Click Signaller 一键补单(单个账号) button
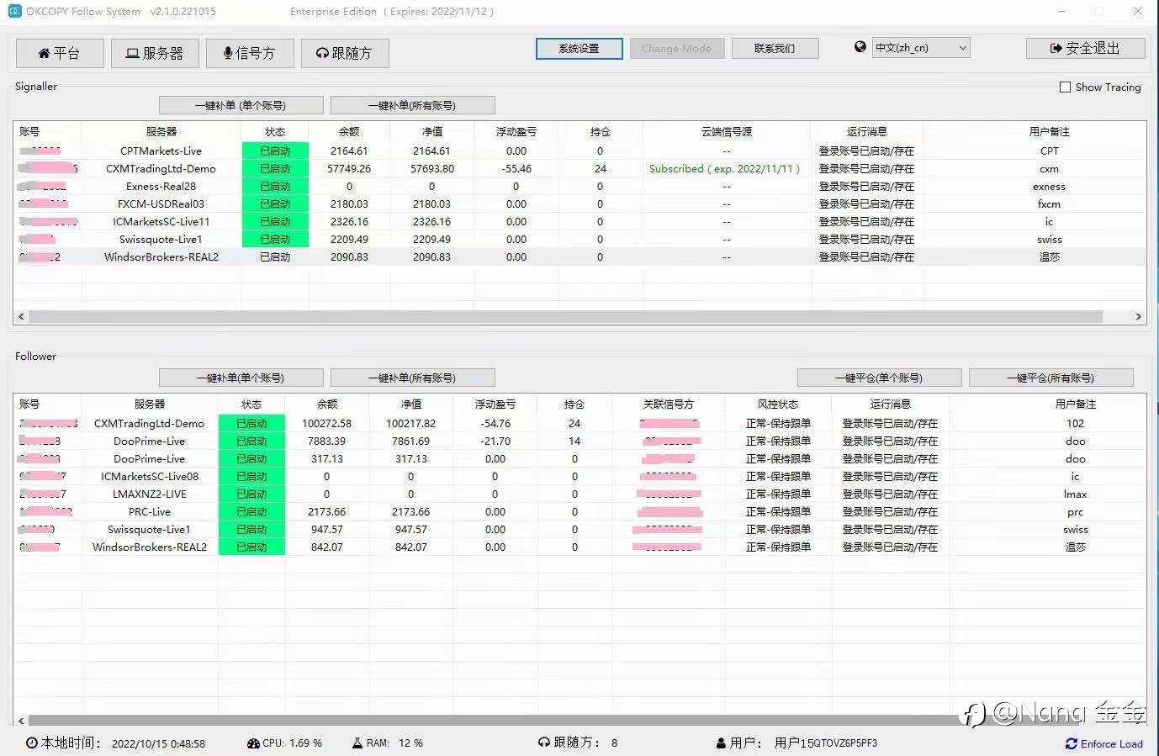 tap(241, 105)
